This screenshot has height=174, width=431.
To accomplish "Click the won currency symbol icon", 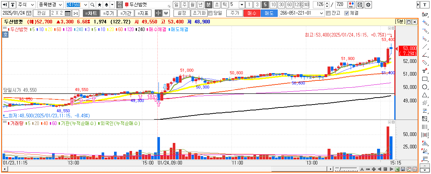I will pos(166,13).
